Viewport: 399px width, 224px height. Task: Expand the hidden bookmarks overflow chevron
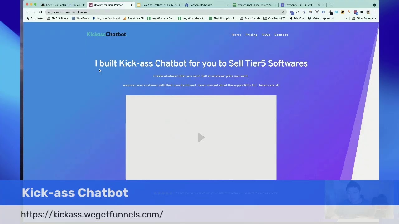[x=346, y=18]
